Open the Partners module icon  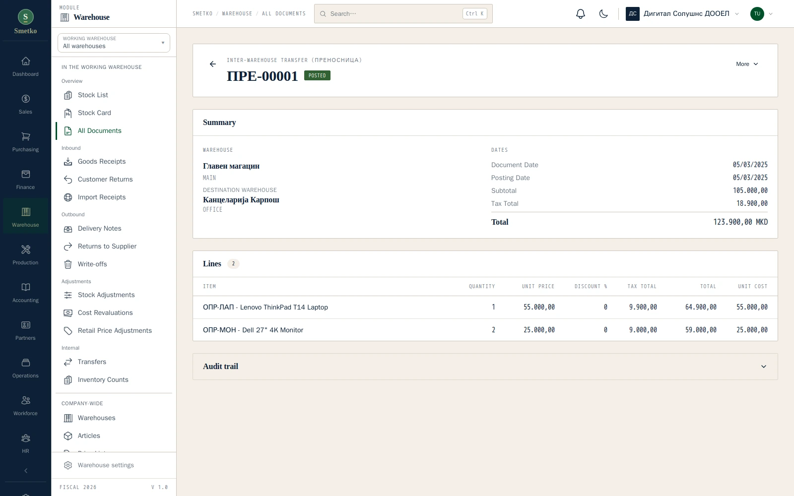(26, 325)
